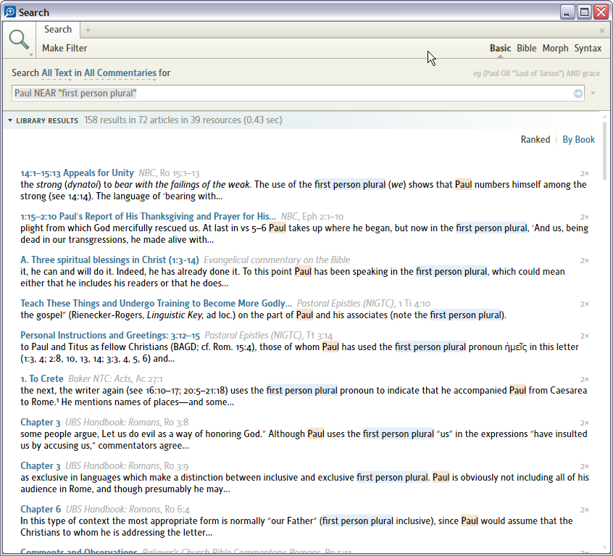Open Teach These Things and Undergo Training result
Viewport: 613px width, 556px height.
click(156, 303)
